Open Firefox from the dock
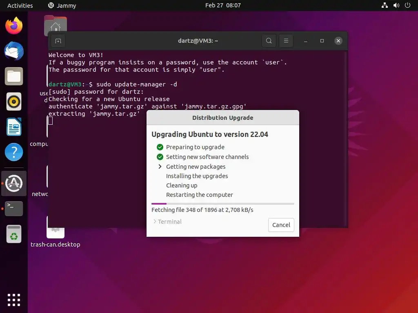The width and height of the screenshot is (418, 313). pyautogui.click(x=14, y=26)
